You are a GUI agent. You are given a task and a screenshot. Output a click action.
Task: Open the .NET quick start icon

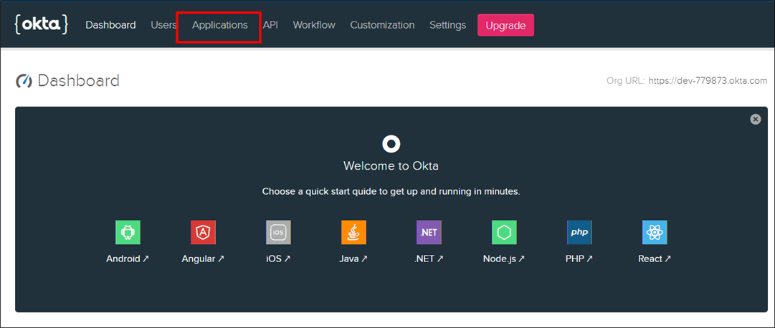pos(429,232)
